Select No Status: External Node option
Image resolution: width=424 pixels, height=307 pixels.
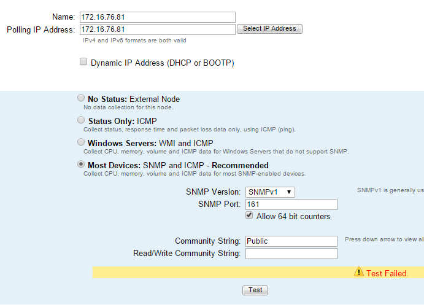tap(81, 98)
